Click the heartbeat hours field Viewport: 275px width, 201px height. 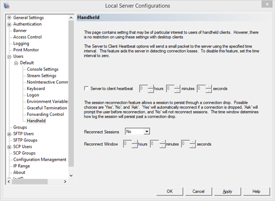[x=144, y=88]
